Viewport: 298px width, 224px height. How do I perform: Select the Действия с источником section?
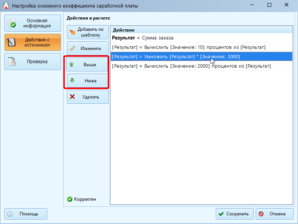(x=32, y=42)
